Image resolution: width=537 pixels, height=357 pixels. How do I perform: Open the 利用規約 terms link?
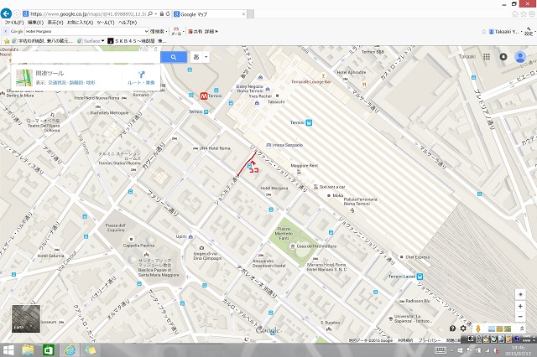(405, 340)
